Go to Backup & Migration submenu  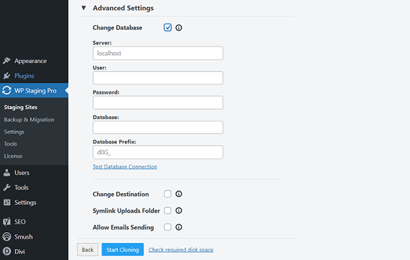tap(29, 120)
